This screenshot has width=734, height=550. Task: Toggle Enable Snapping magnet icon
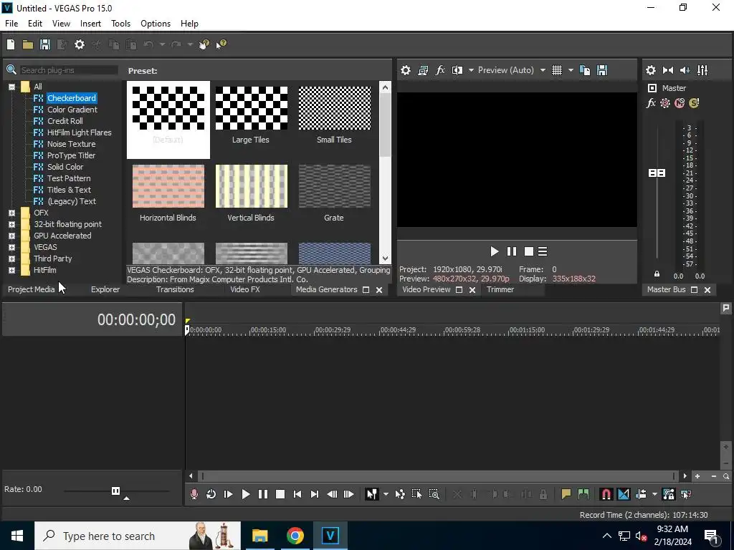(606, 494)
